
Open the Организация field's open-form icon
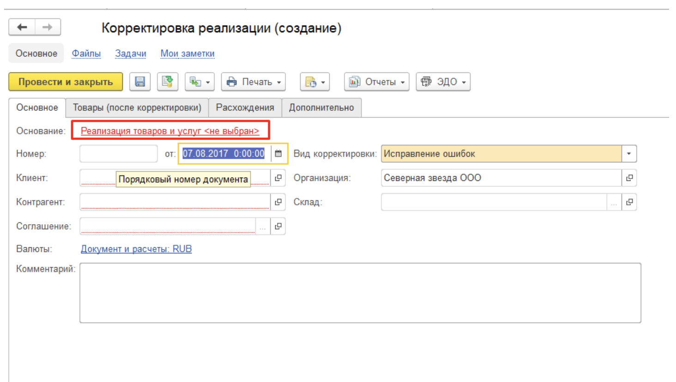pos(629,178)
